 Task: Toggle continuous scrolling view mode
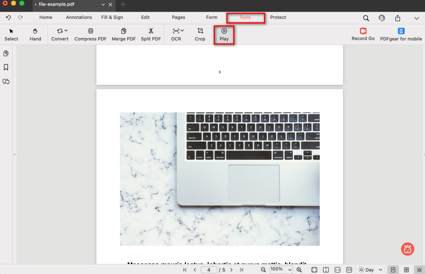point(418,270)
